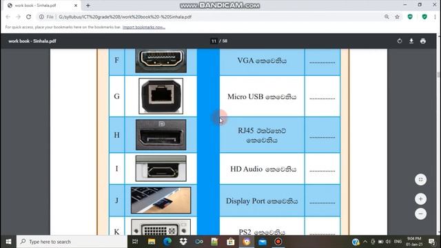Print the PDF document

422,41
